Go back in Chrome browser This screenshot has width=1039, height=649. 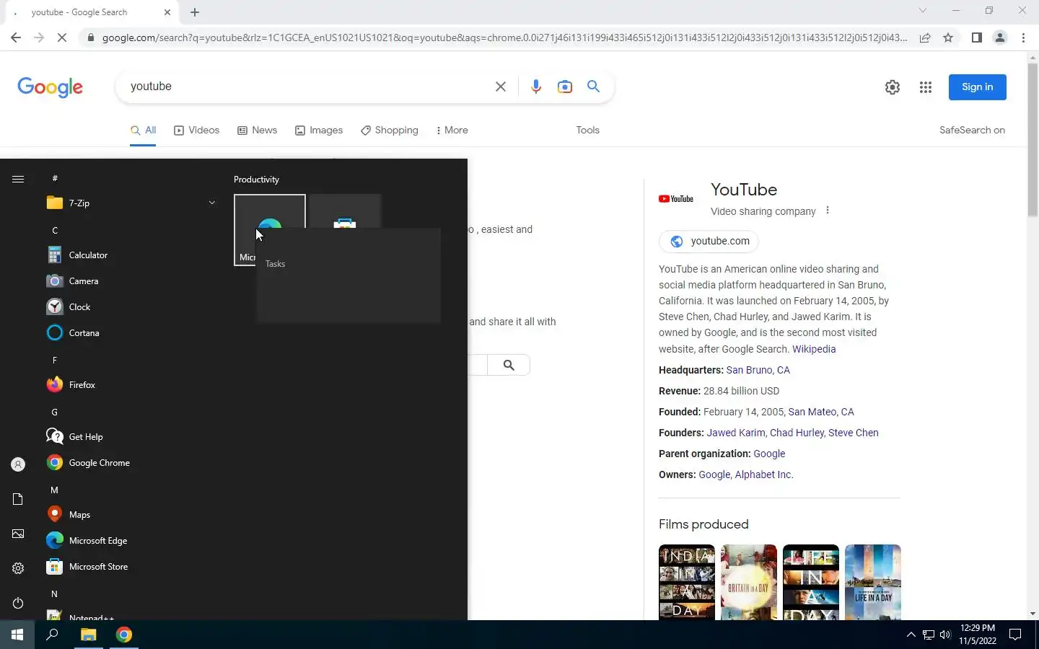tap(16, 37)
